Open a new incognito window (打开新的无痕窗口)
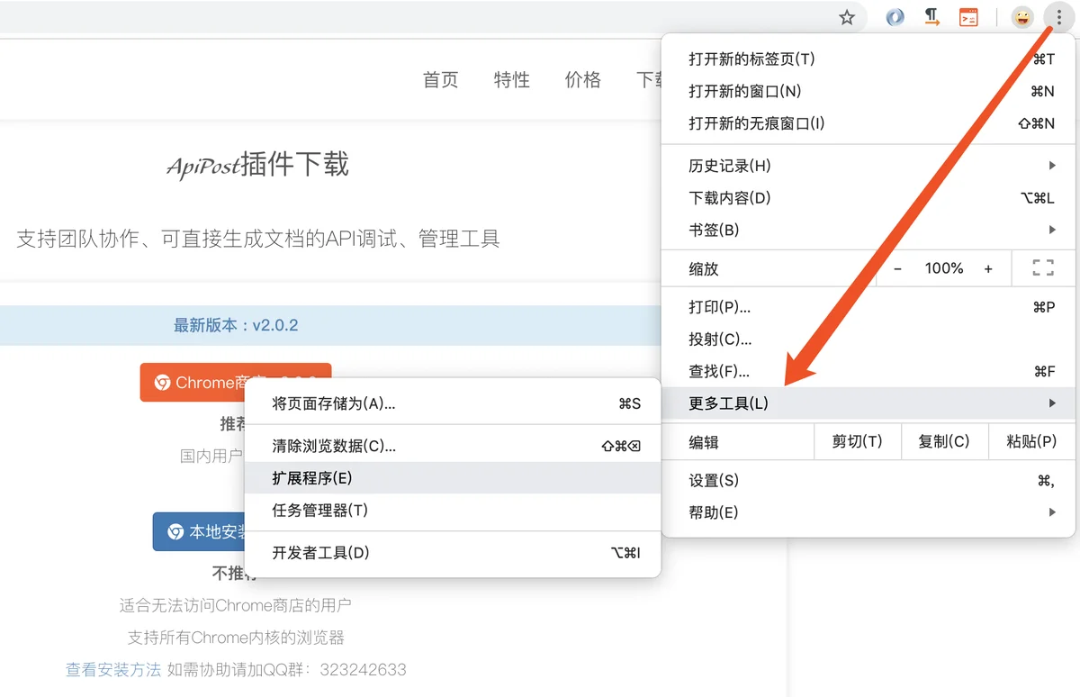Screen dimensions: 1080x697 (x=868, y=123)
